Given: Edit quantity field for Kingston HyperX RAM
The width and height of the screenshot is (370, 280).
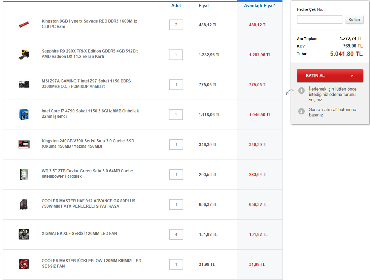Looking at the screenshot, I should pos(176,25).
